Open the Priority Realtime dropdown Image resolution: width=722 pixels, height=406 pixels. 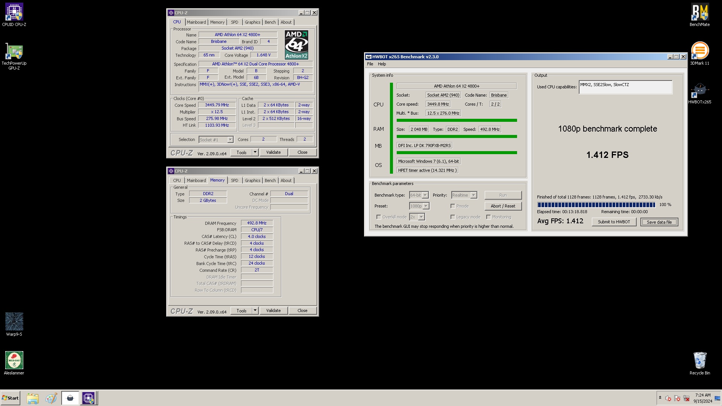[x=464, y=195]
